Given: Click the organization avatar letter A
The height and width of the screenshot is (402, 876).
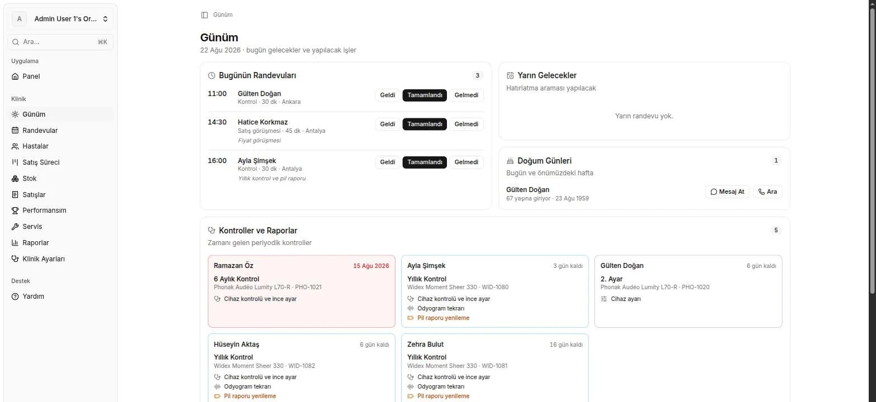Looking at the screenshot, I should 20,19.
